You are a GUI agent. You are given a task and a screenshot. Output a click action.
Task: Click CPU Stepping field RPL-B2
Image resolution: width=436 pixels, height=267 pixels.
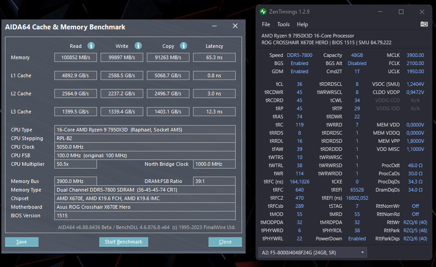145,138
